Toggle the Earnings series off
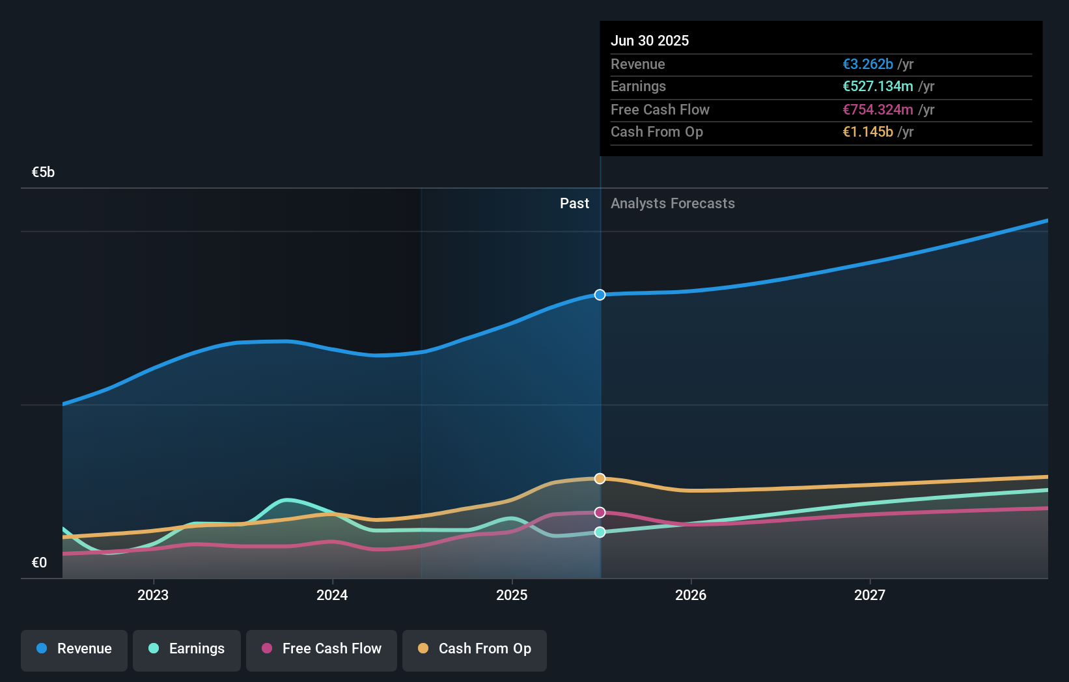This screenshot has height=682, width=1069. click(187, 650)
